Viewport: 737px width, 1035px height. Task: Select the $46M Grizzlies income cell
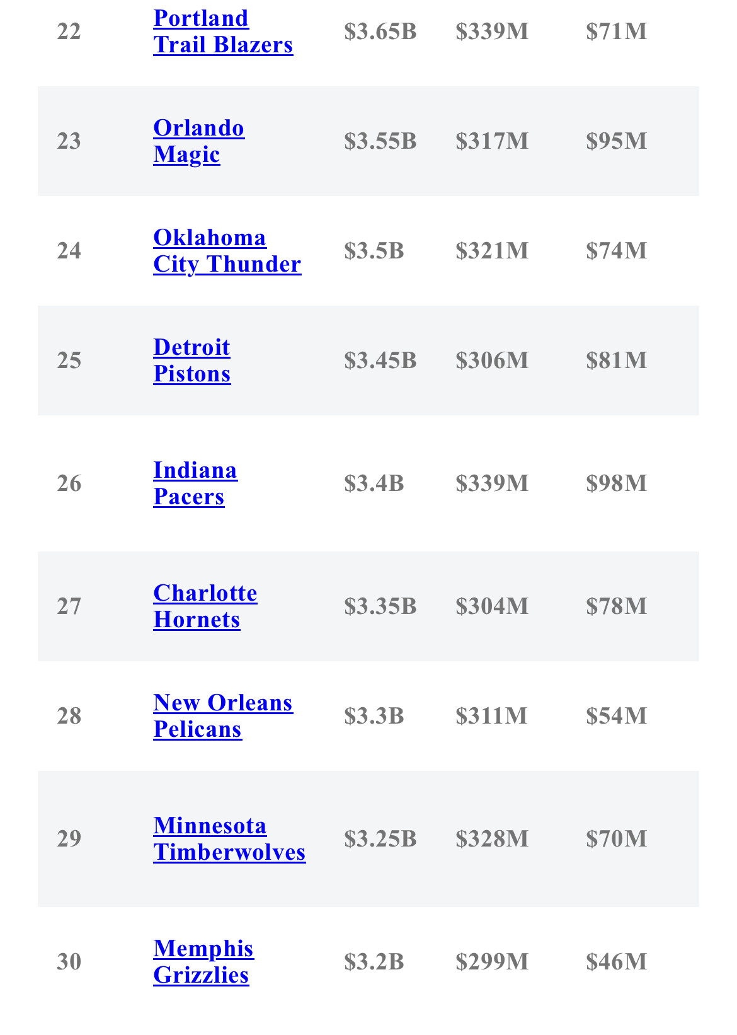[616, 962]
